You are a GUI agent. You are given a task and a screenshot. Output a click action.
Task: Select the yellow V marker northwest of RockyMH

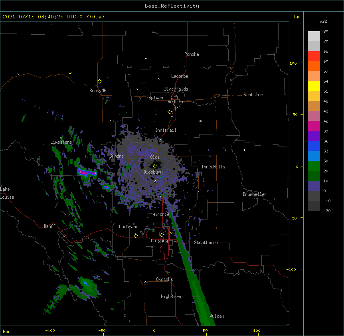click(x=70, y=73)
